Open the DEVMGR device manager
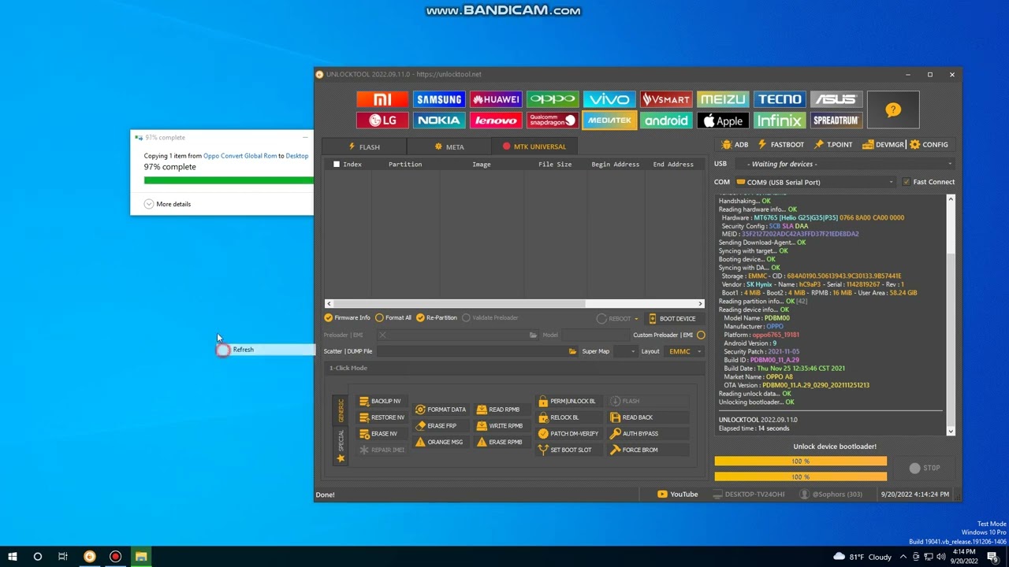Viewport: 1009px width, 567px height. 883,145
